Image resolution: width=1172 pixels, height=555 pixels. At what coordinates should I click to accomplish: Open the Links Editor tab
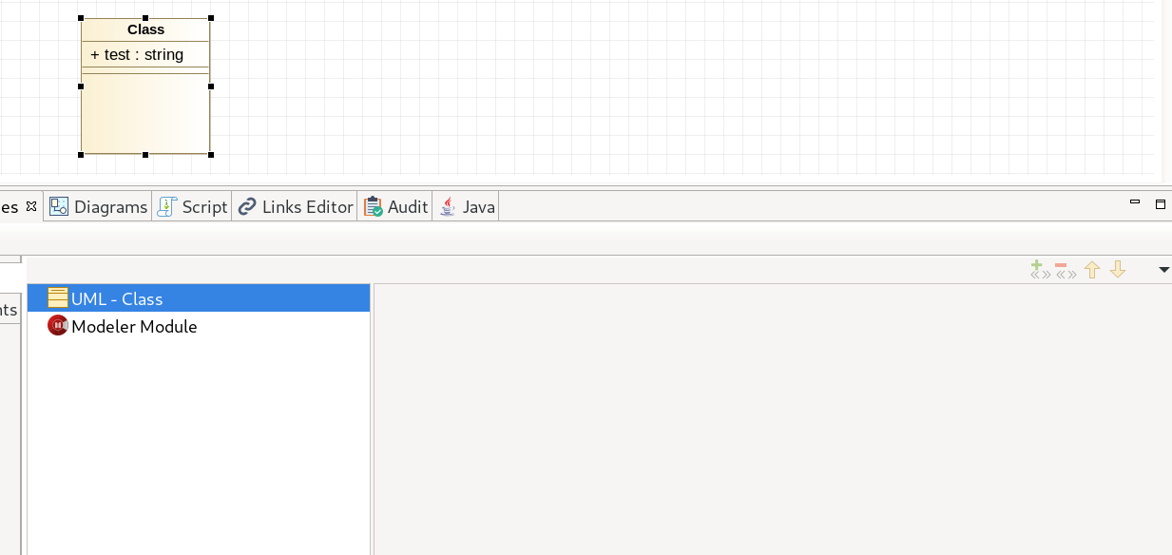click(x=295, y=206)
